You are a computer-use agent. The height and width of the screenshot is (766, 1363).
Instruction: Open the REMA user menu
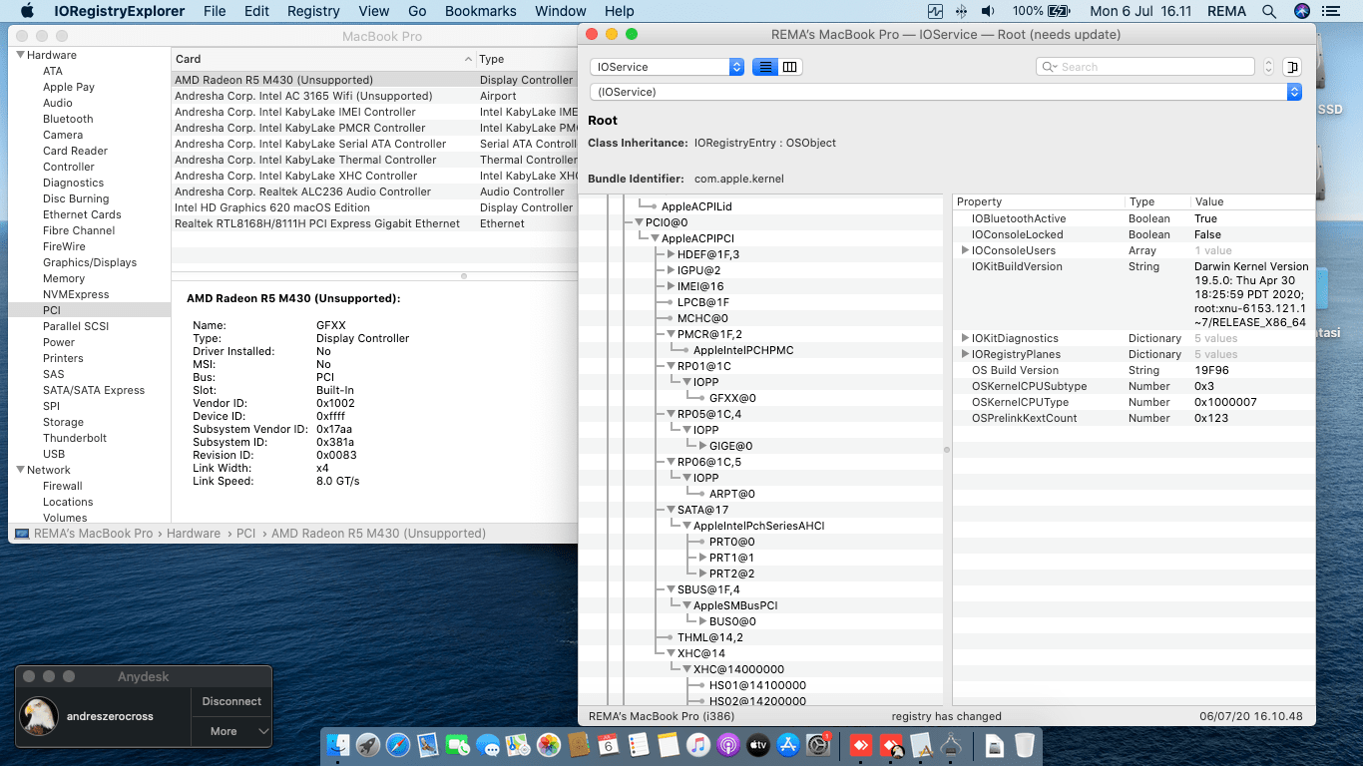coord(1228,11)
